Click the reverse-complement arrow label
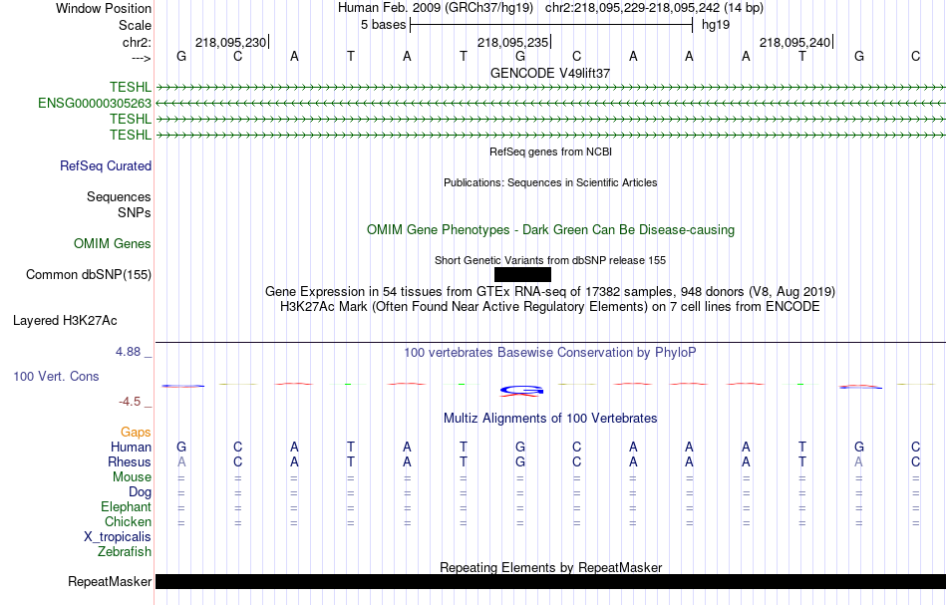This screenshot has height=605, width=947. pyautogui.click(x=141, y=58)
